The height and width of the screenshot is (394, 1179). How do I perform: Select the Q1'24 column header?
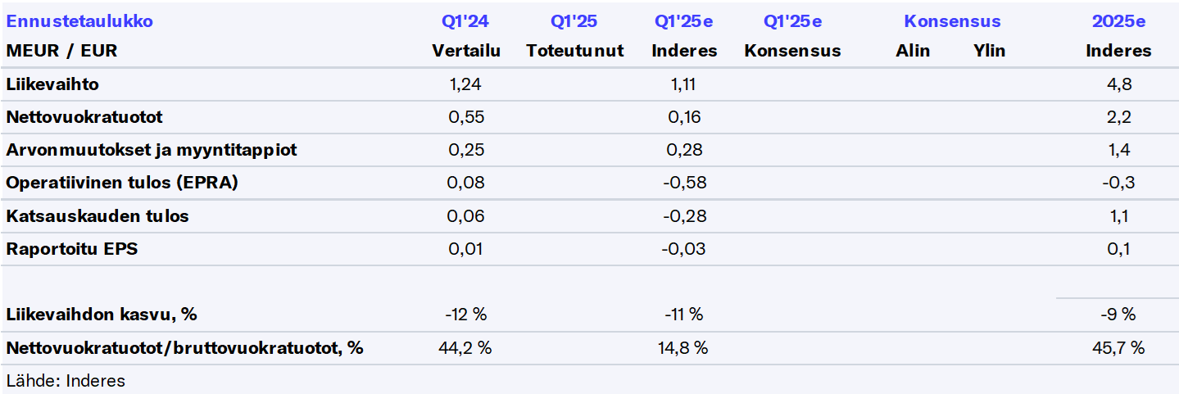pyautogui.click(x=466, y=22)
